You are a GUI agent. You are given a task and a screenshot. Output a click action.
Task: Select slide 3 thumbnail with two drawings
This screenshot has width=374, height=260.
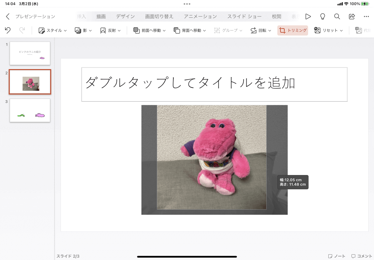point(30,110)
